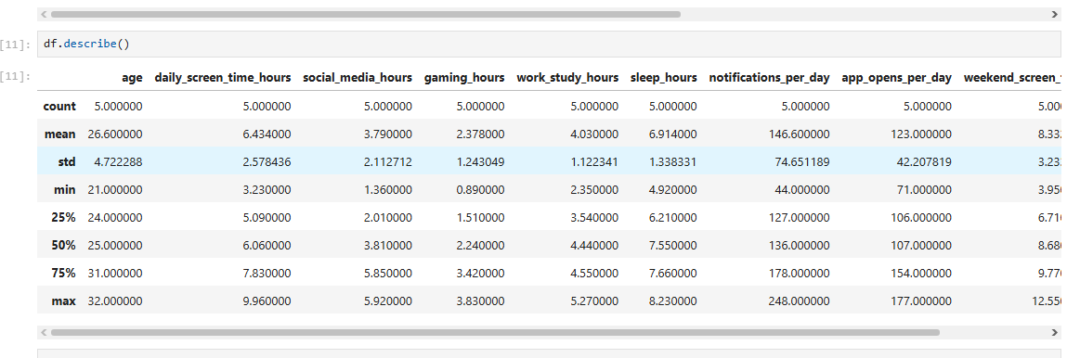This screenshot has height=358, width=1067.
Task: Click 75% sleep hours value 7.660000
Action: pos(673,273)
